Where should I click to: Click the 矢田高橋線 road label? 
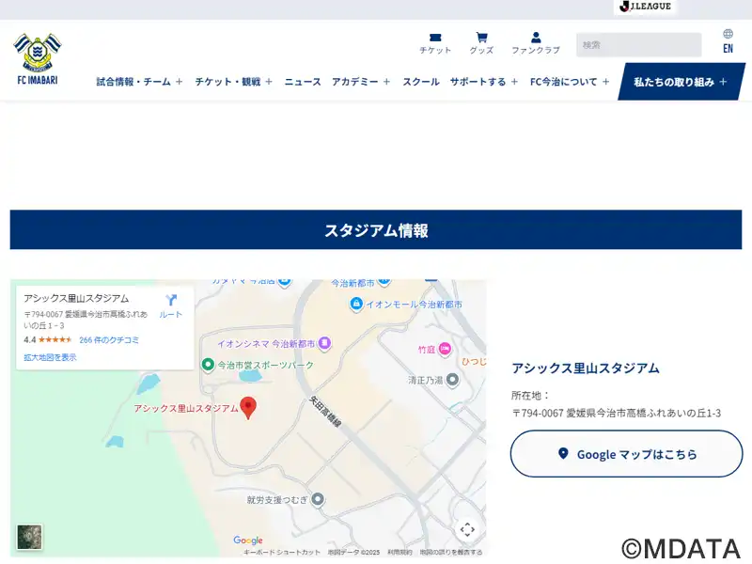pos(325,412)
